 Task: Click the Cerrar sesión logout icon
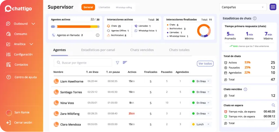point(8,123)
